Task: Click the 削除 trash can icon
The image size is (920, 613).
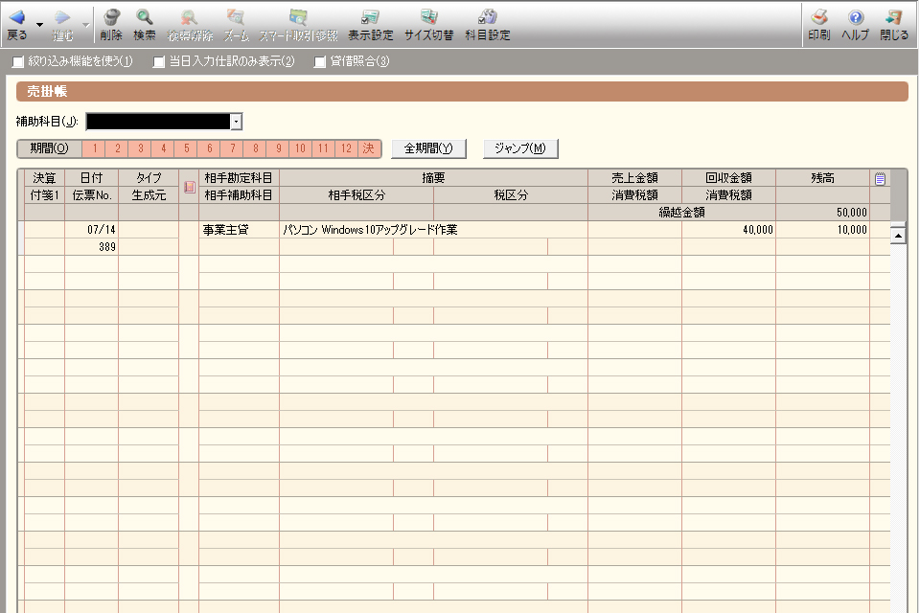Action: 111,17
